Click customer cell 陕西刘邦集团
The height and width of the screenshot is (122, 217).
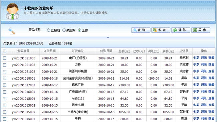click(78, 71)
